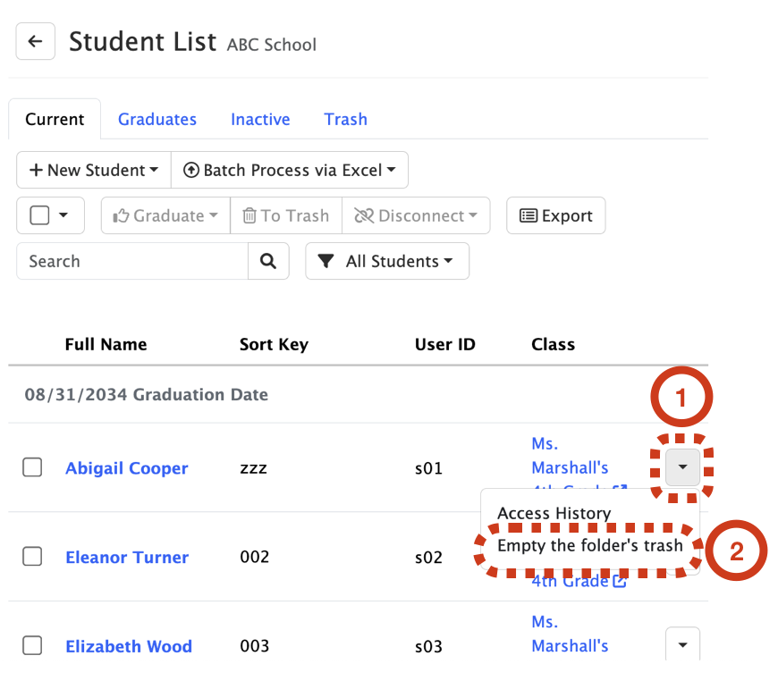The height and width of the screenshot is (681, 778).
Task: Open the select-all checkbox dropdown
Action: point(51,215)
